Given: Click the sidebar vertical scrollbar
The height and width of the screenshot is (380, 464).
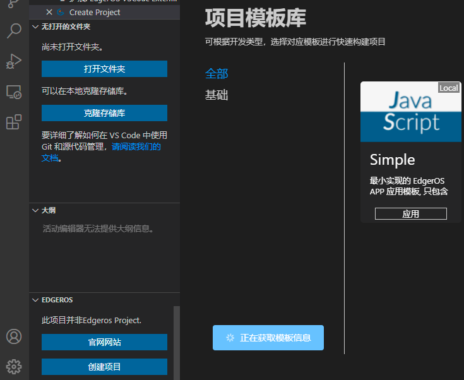Looking at the screenshot, I should click(x=176, y=343).
